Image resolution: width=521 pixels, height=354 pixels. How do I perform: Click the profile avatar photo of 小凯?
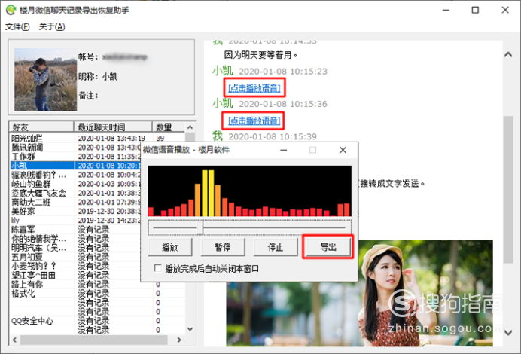45,79
